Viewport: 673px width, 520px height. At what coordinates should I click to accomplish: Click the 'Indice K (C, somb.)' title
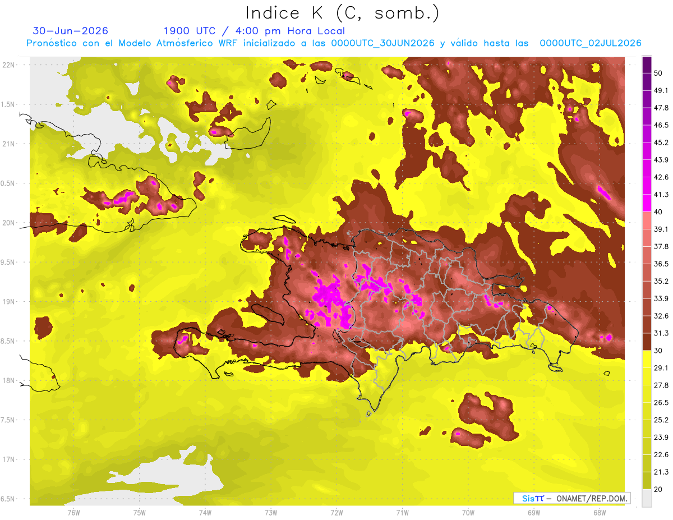[342, 13]
